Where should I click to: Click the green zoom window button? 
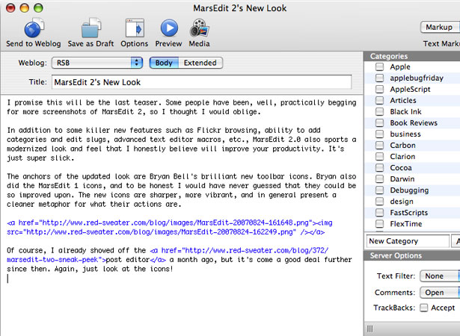38,8
